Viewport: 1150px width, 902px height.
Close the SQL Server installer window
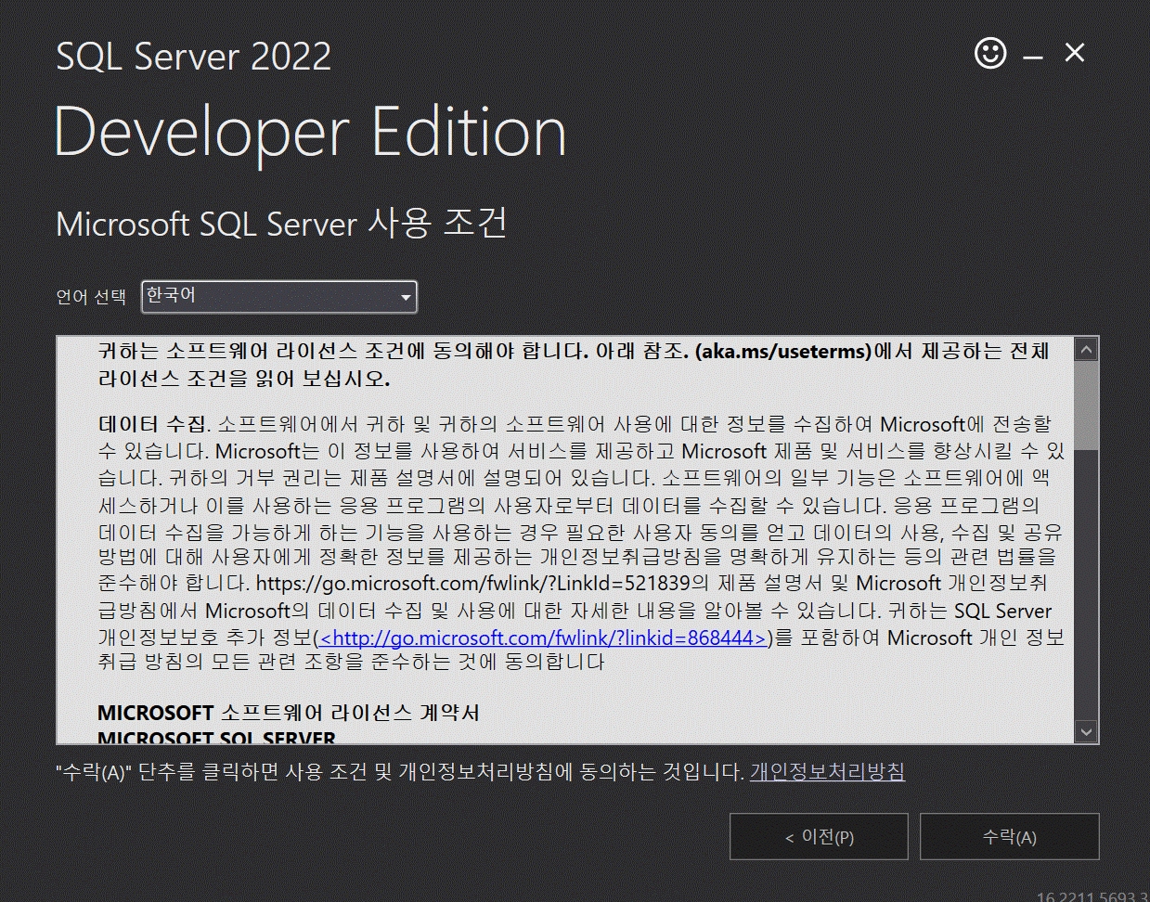[x=1075, y=53]
